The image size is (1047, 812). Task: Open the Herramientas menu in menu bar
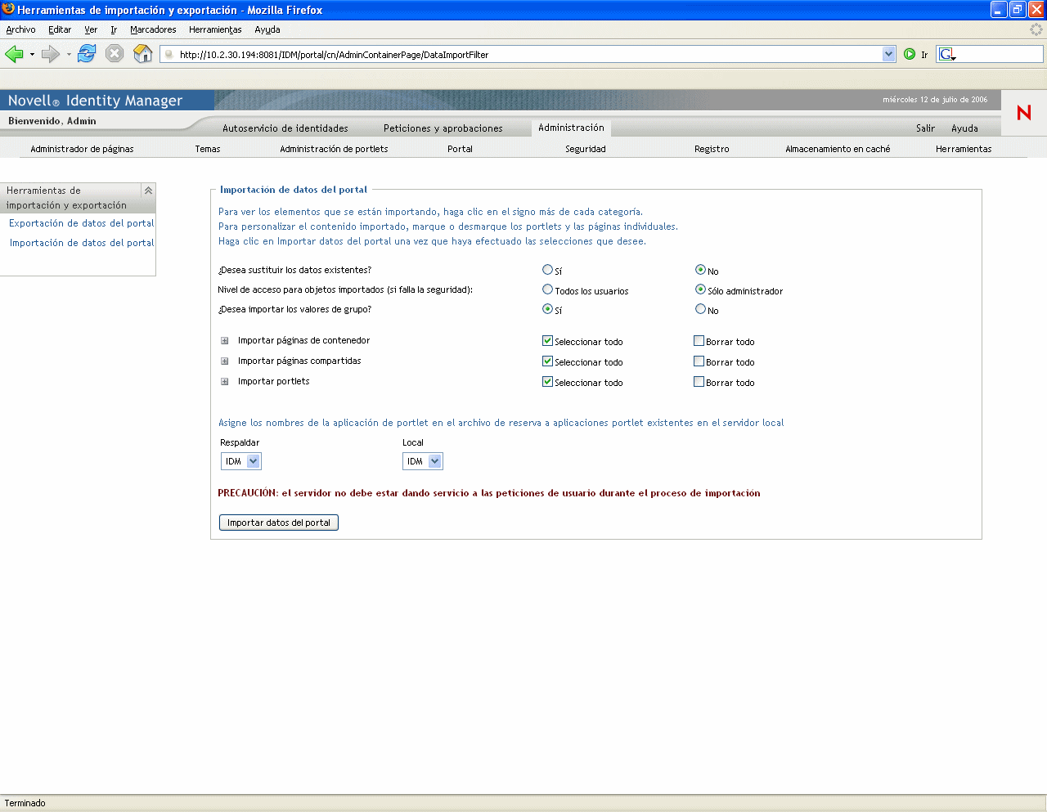pyautogui.click(x=215, y=29)
